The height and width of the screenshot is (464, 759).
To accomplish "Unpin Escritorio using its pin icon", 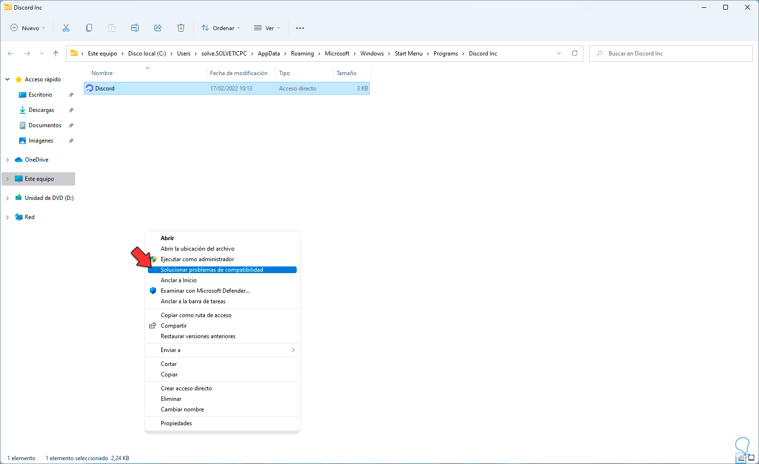I will point(71,95).
